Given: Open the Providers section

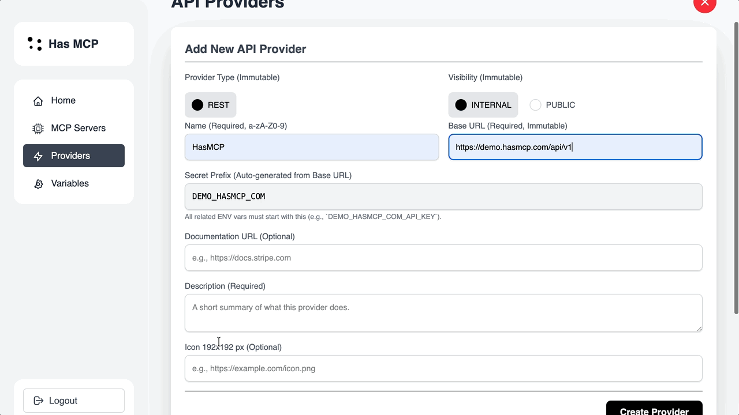Looking at the screenshot, I should pyautogui.click(x=74, y=156).
